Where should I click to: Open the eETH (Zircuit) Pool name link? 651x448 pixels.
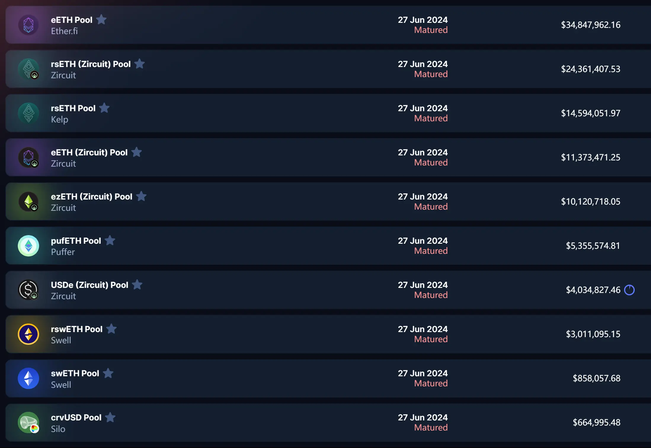(x=89, y=152)
